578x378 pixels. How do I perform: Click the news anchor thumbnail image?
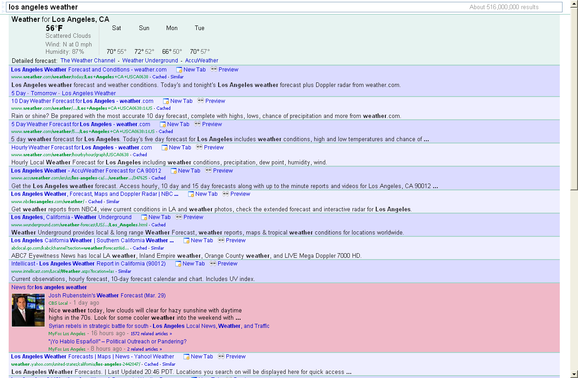coord(28,310)
